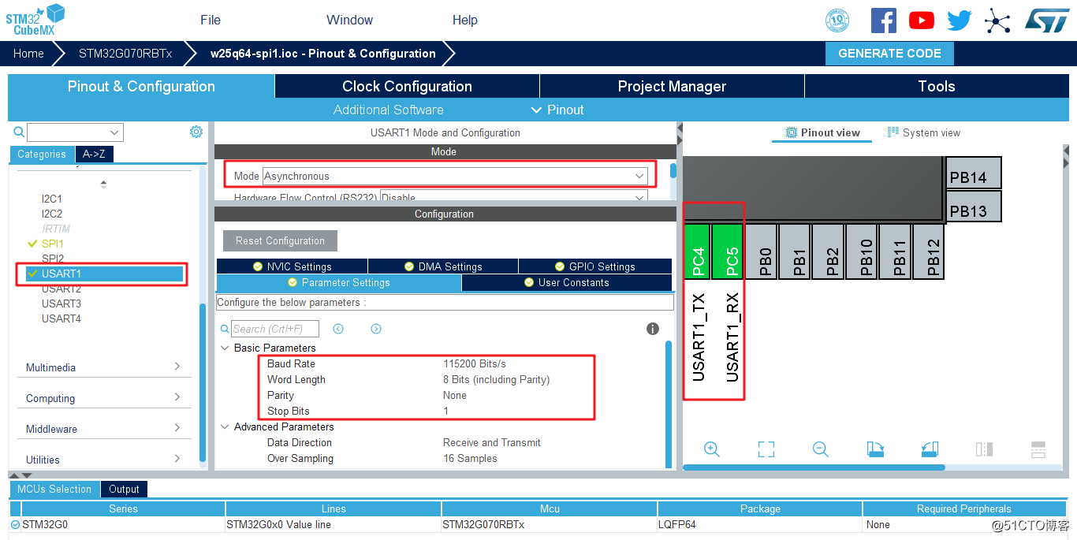Click the split pinout layout icon
This screenshot has width=1077, height=540.
point(1038,449)
